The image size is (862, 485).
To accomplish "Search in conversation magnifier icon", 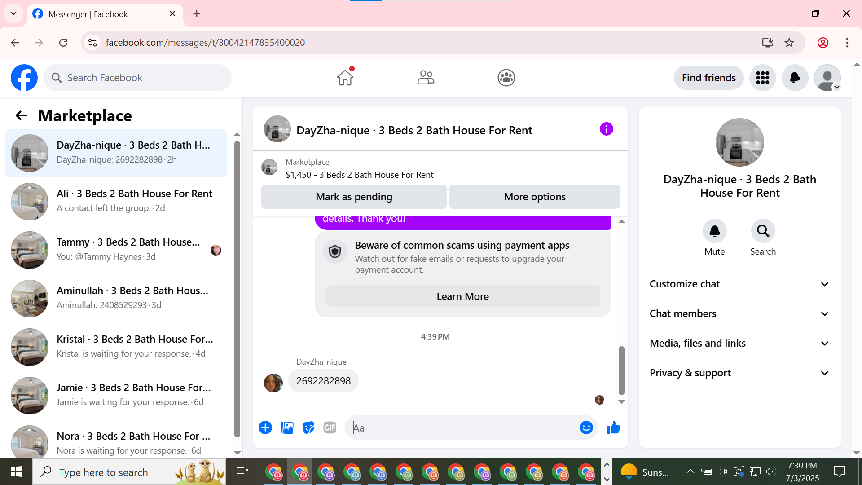I will (x=763, y=231).
